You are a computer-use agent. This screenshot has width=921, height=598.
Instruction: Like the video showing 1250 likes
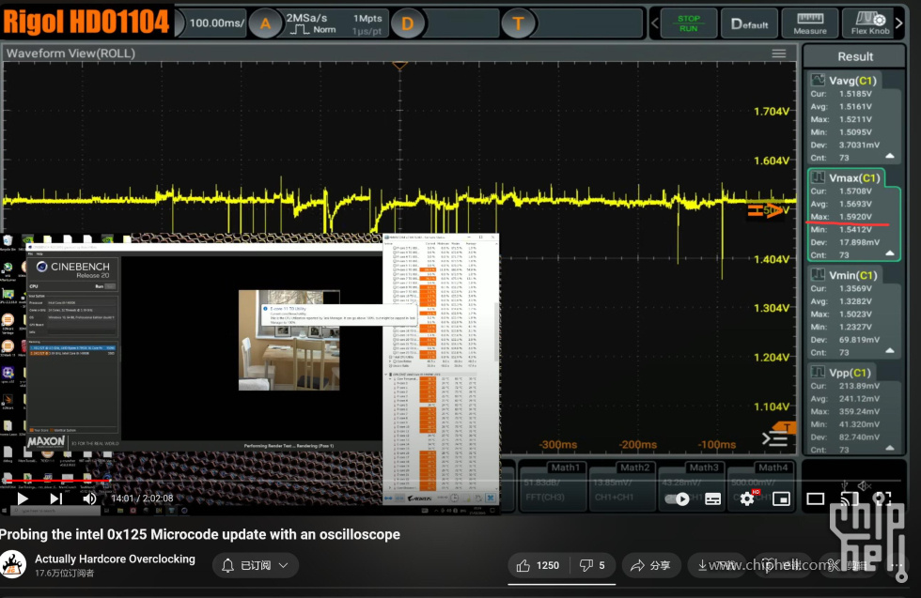coord(538,565)
